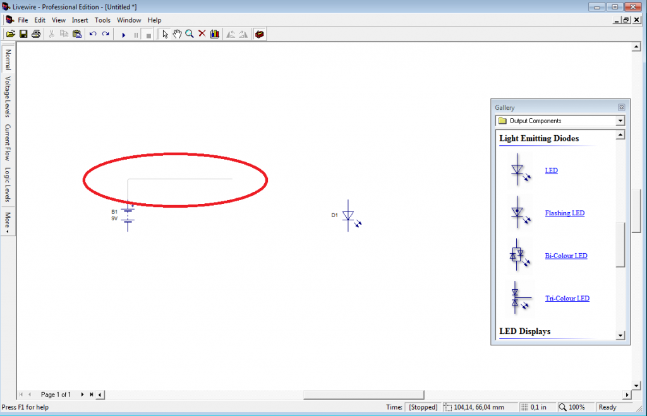Screen dimensions: 647x416
Task: Open the Tools menu
Action: (102, 20)
